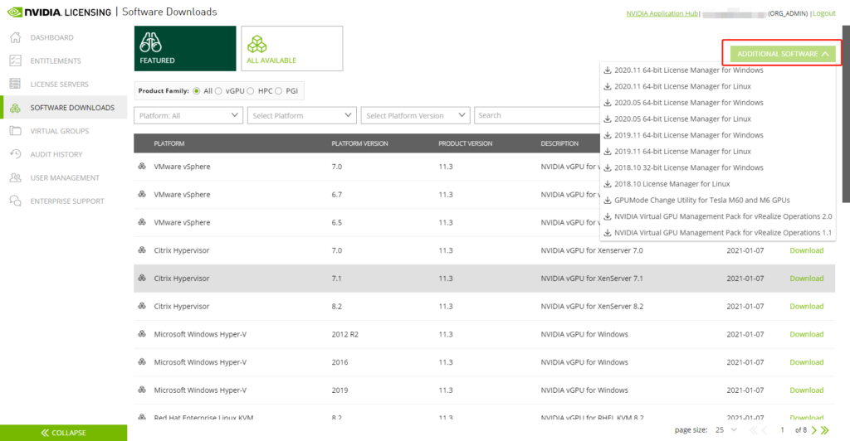Select GPUMode Change Utility for Tesla M60
The width and height of the screenshot is (850, 441).
point(702,200)
